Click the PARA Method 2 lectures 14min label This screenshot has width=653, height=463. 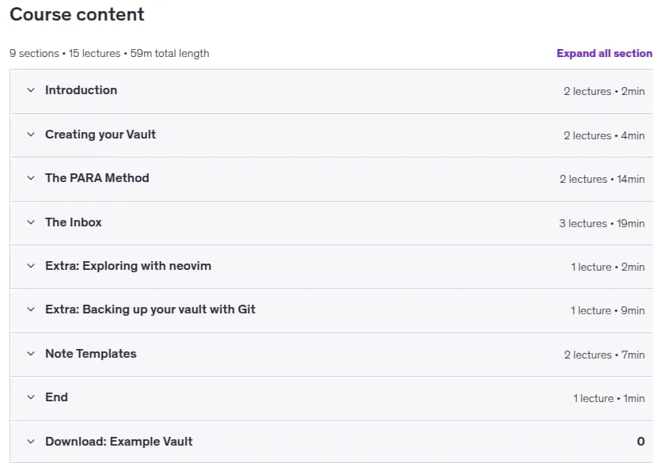pos(602,180)
